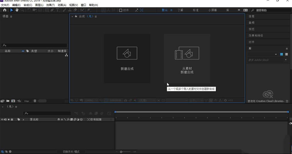Select the Type (T) tool
This screenshot has width=292, height=154.
(58, 10)
